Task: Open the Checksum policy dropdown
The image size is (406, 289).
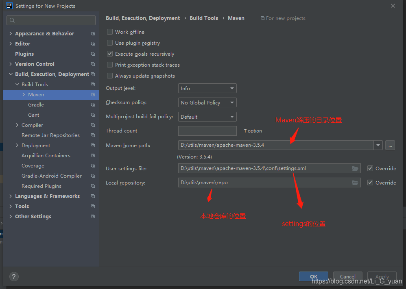Action: [x=207, y=102]
